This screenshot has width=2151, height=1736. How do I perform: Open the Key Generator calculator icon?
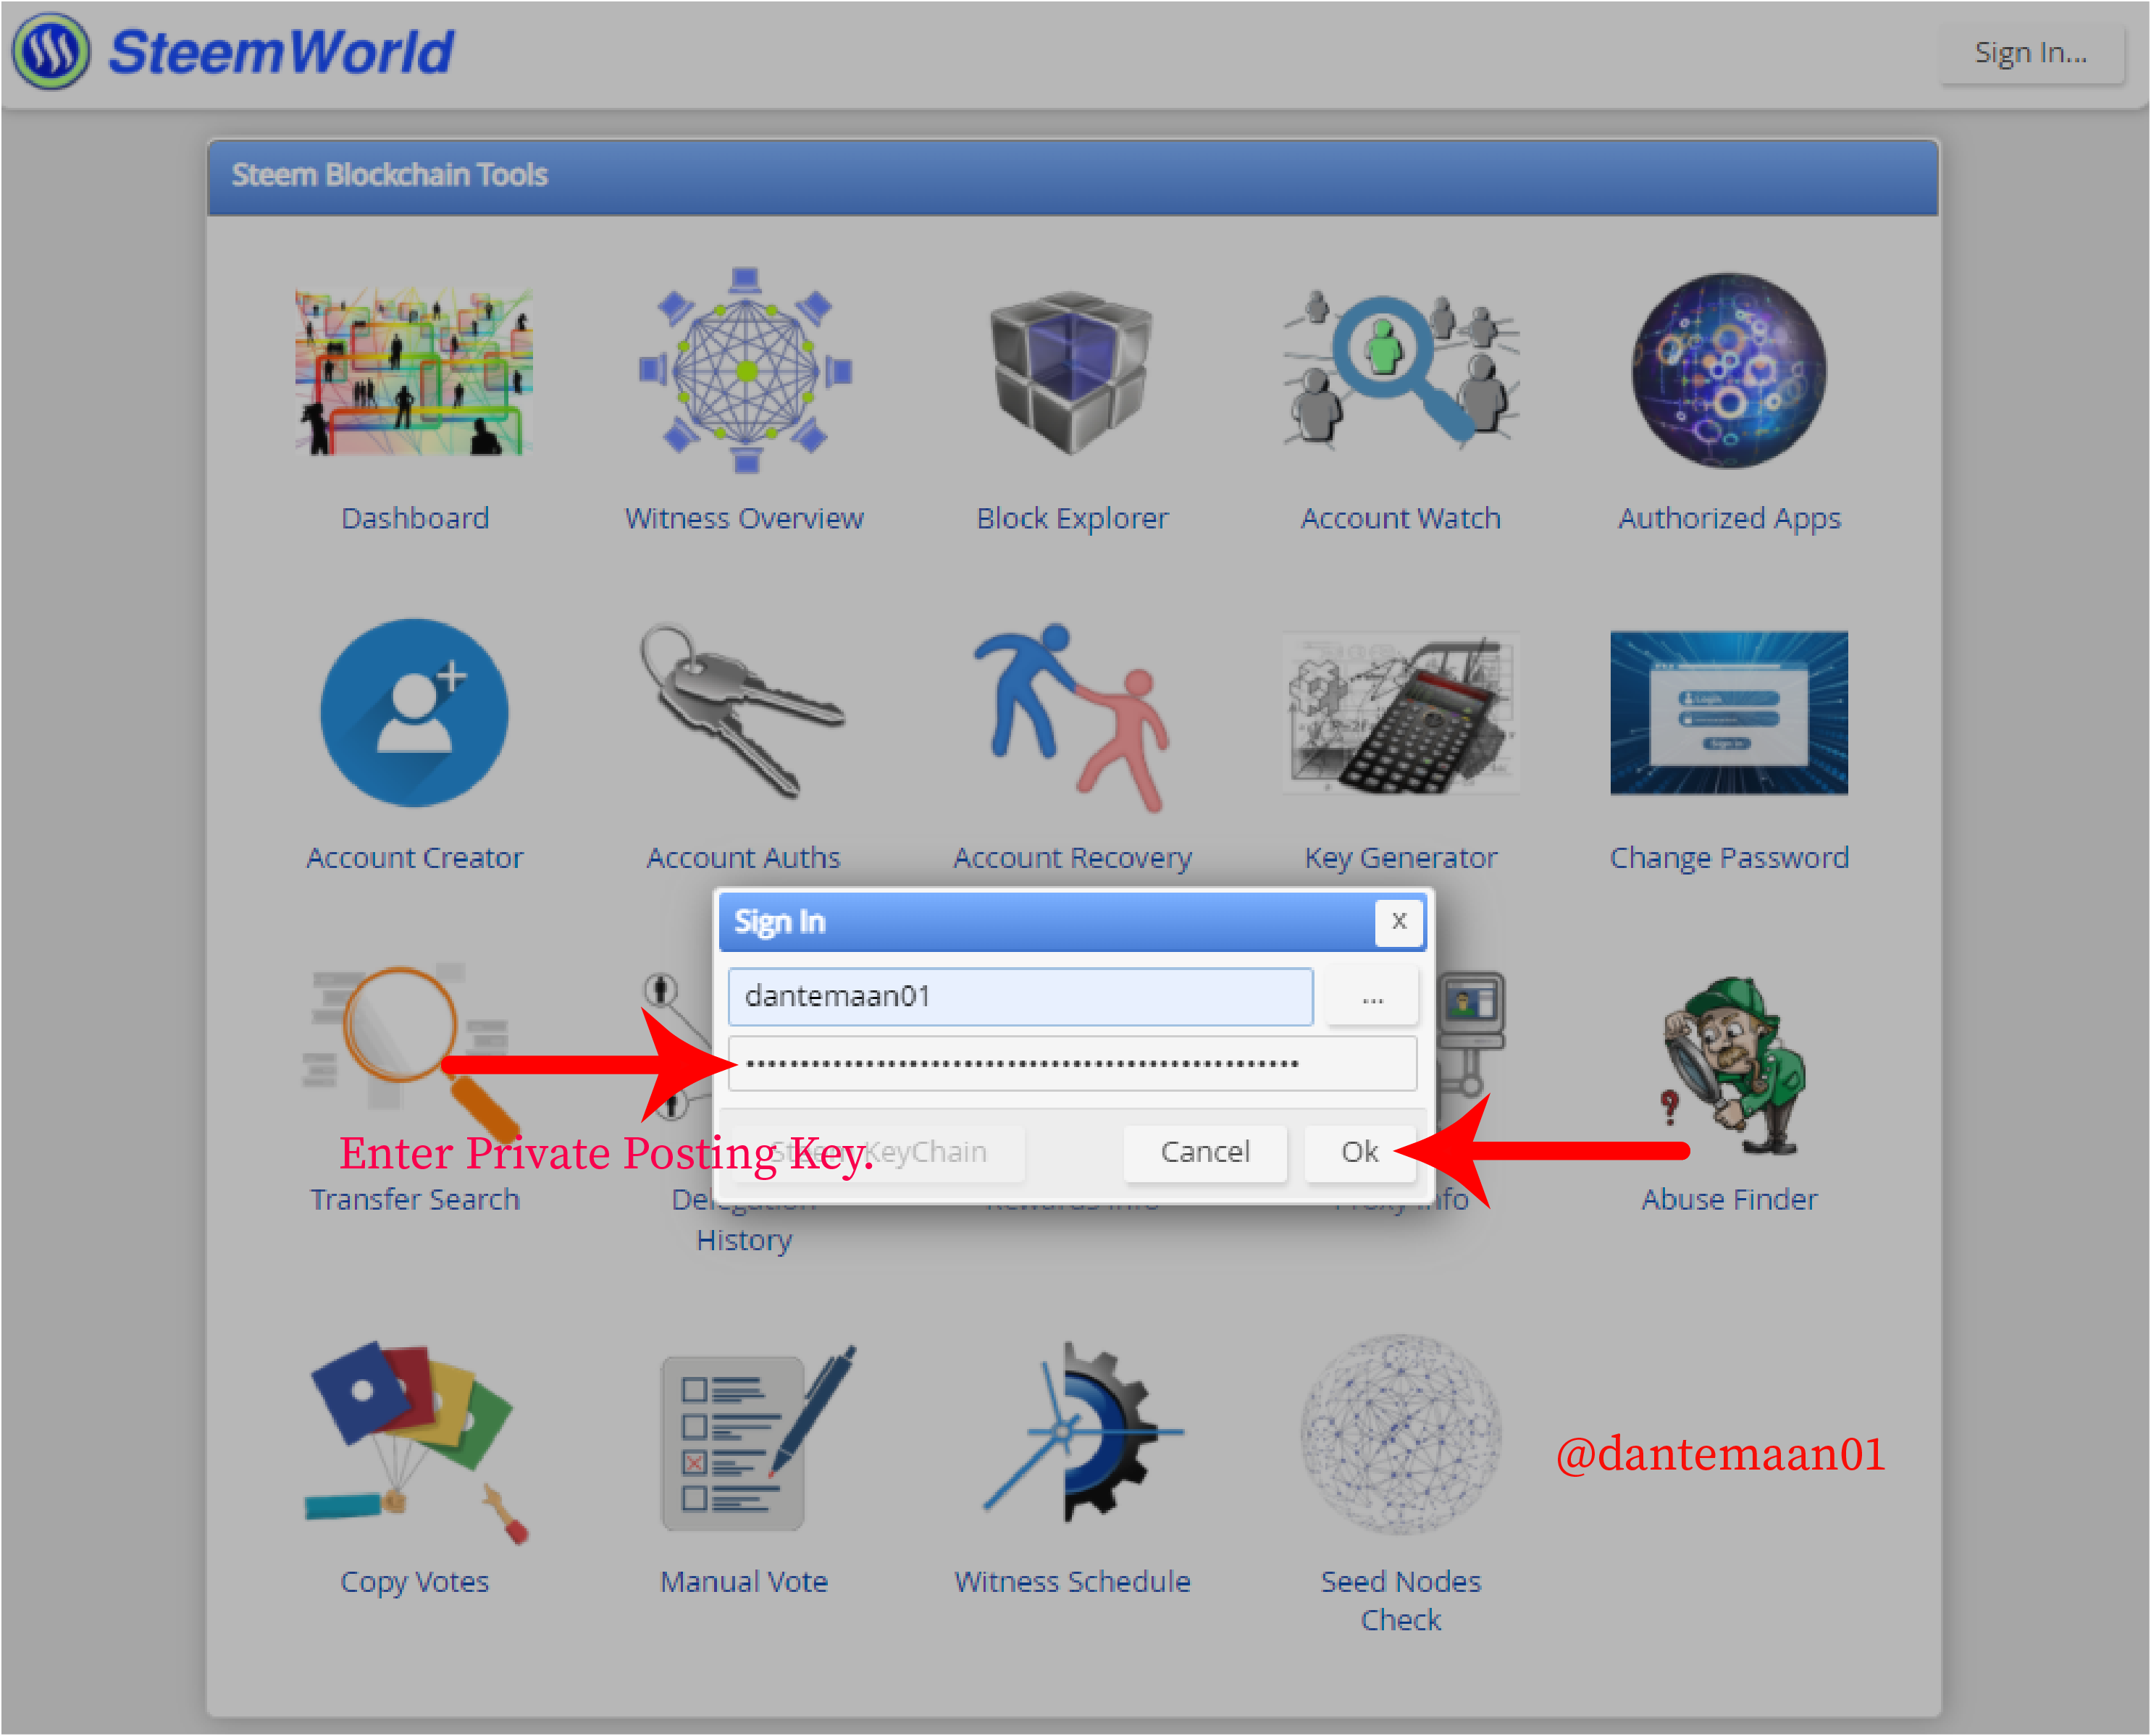[1401, 713]
